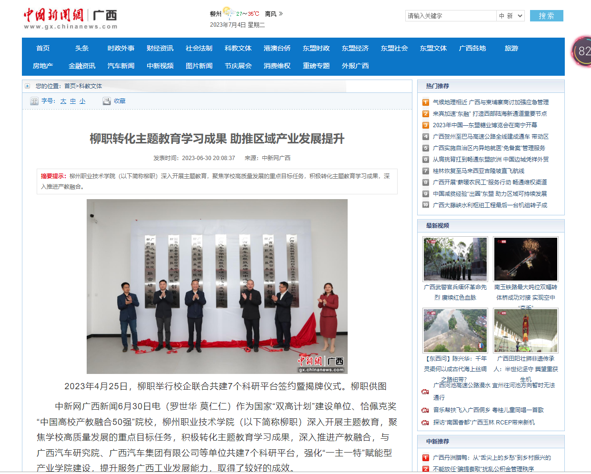Click the 收藏 bookmark icon
591x474 pixels.
pos(107,101)
